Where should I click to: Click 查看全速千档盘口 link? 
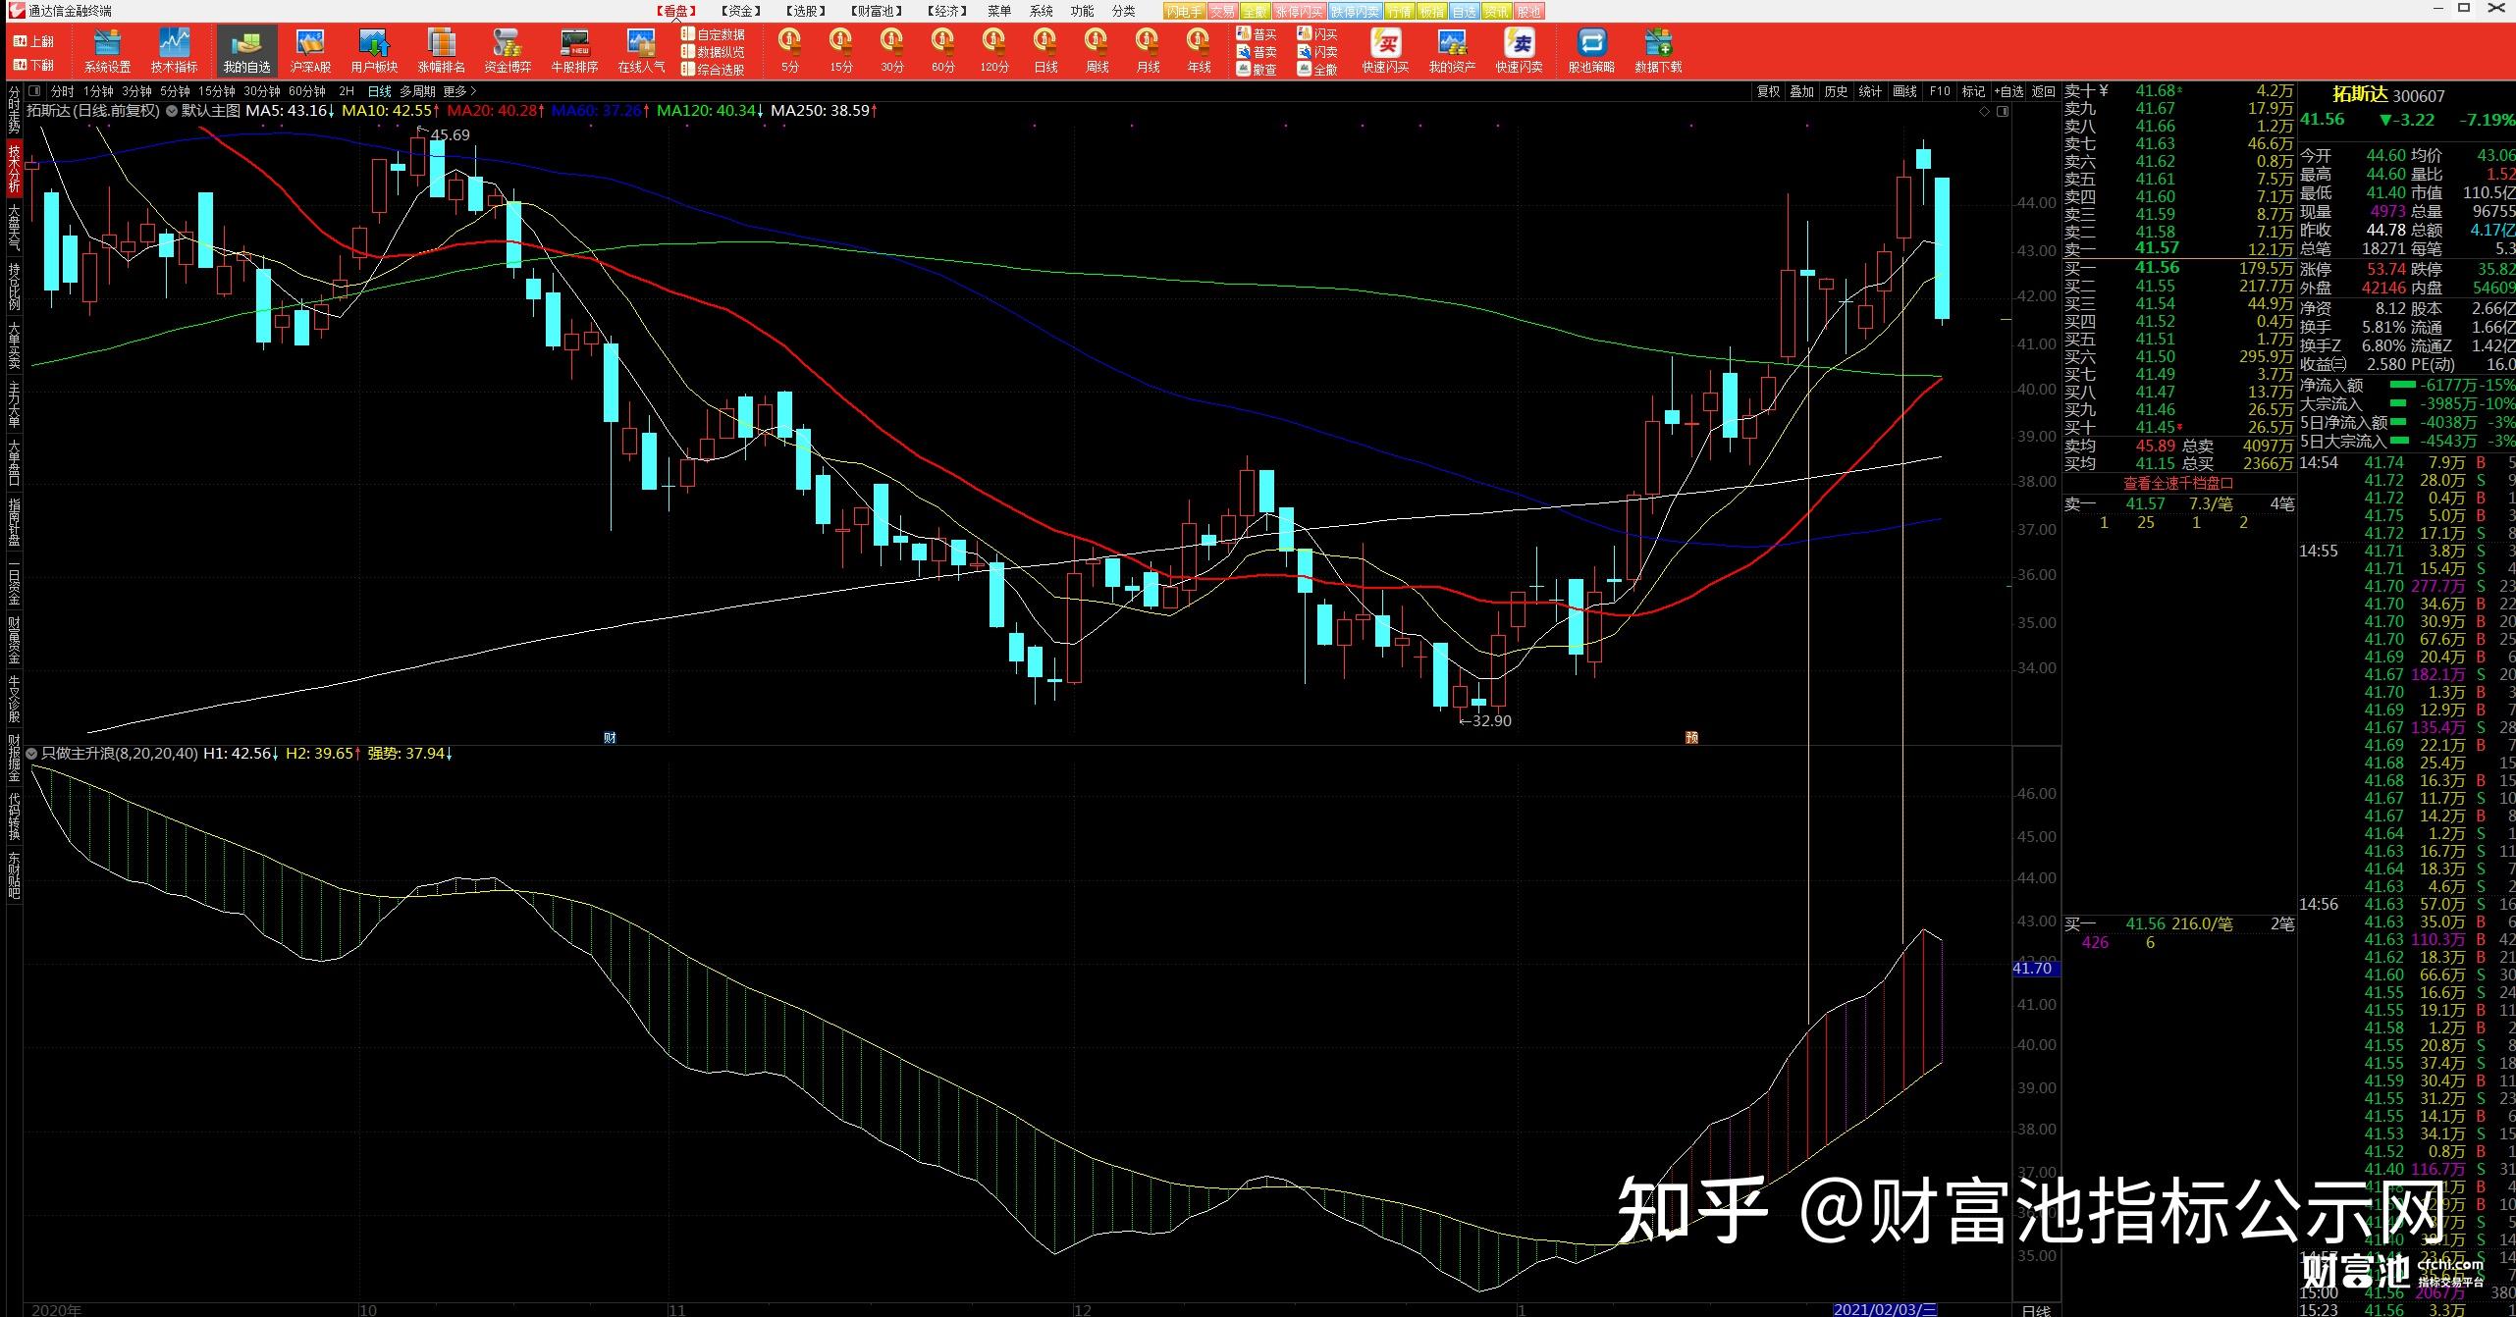tap(2177, 483)
